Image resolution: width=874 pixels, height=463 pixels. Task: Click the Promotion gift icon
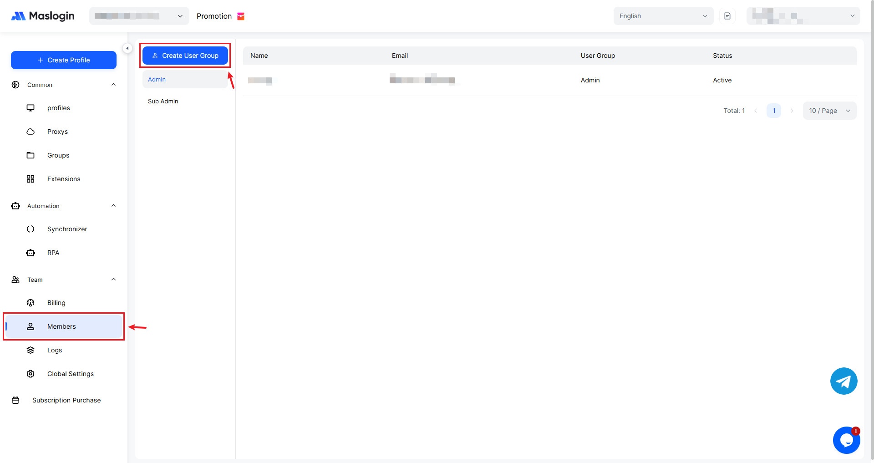pos(241,16)
